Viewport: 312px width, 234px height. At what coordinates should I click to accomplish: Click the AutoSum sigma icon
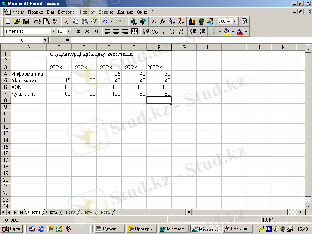coord(154,21)
